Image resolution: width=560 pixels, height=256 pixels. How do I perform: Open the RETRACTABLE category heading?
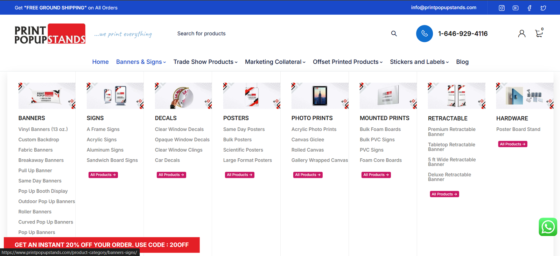448,119
